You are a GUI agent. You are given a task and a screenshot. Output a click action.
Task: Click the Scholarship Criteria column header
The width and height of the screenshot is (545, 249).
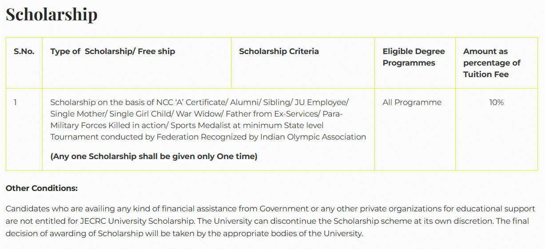click(278, 51)
